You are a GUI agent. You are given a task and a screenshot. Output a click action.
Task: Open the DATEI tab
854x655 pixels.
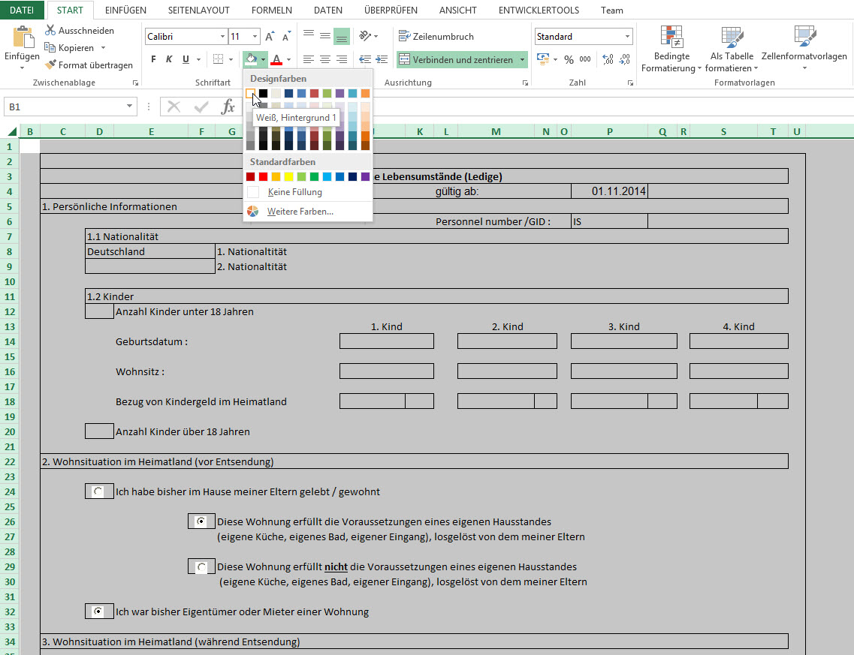coord(22,10)
